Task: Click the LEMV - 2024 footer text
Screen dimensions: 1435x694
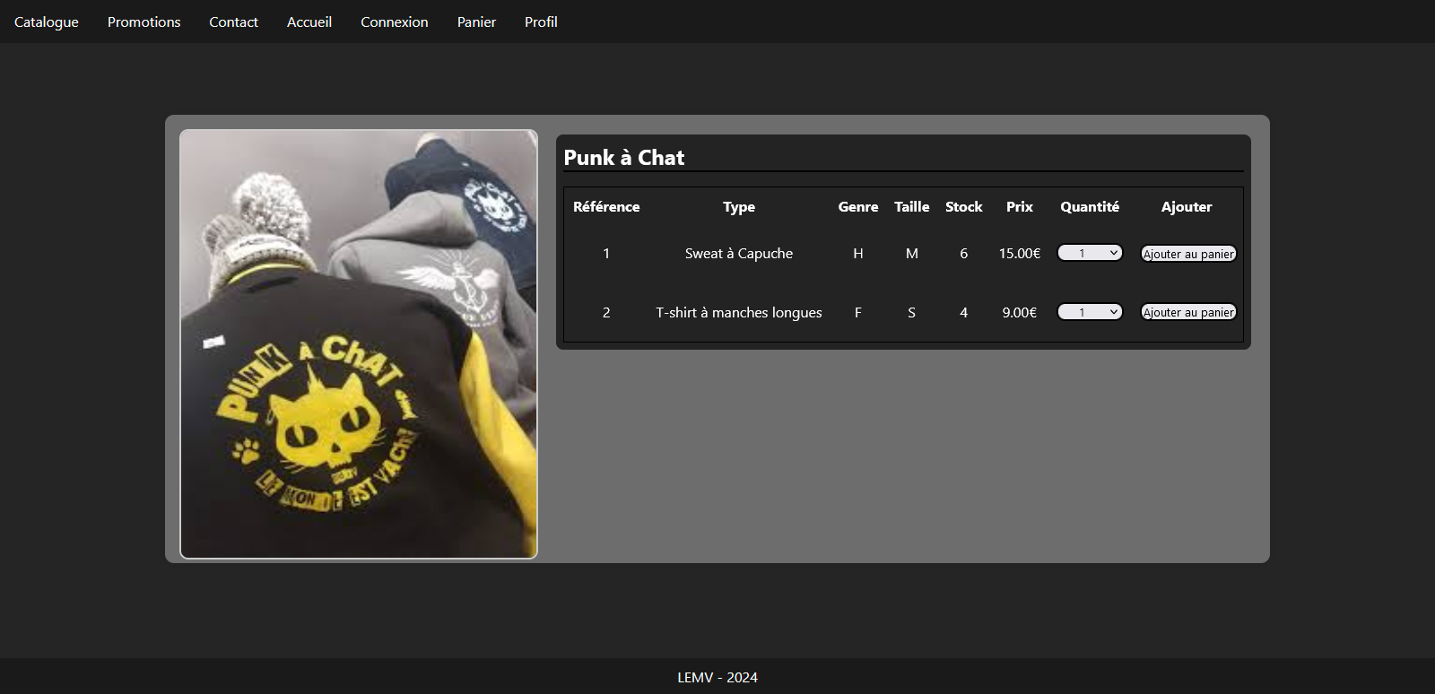Action: 717,677
